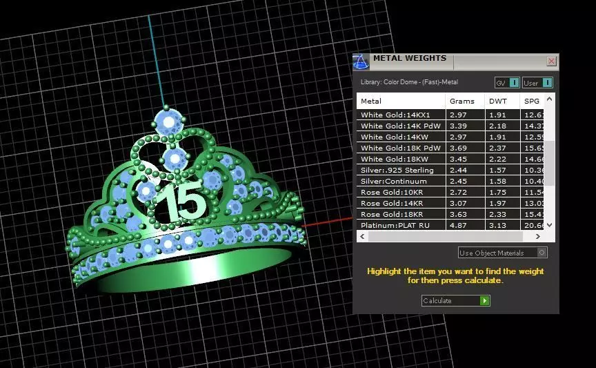Toggle the GV library switch
Image resolution: width=596 pixels, height=368 pixels.
click(507, 83)
